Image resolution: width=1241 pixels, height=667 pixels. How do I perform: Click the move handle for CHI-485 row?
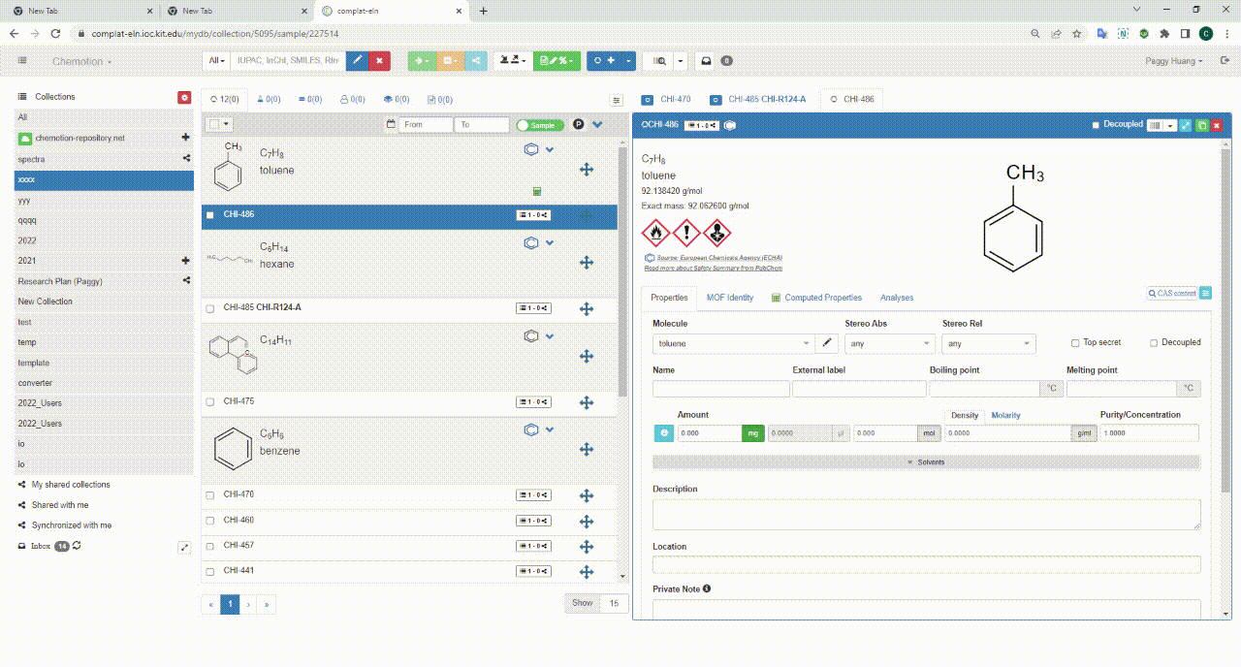pos(586,308)
